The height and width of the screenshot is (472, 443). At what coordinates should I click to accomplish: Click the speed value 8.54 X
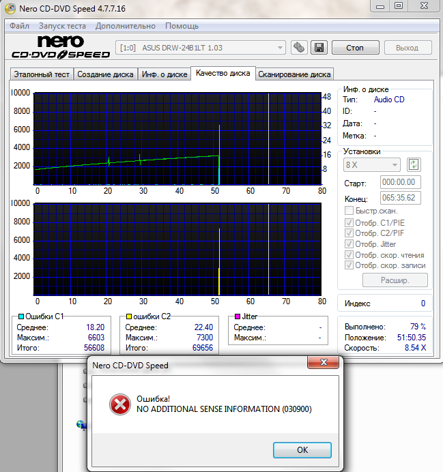point(415,348)
